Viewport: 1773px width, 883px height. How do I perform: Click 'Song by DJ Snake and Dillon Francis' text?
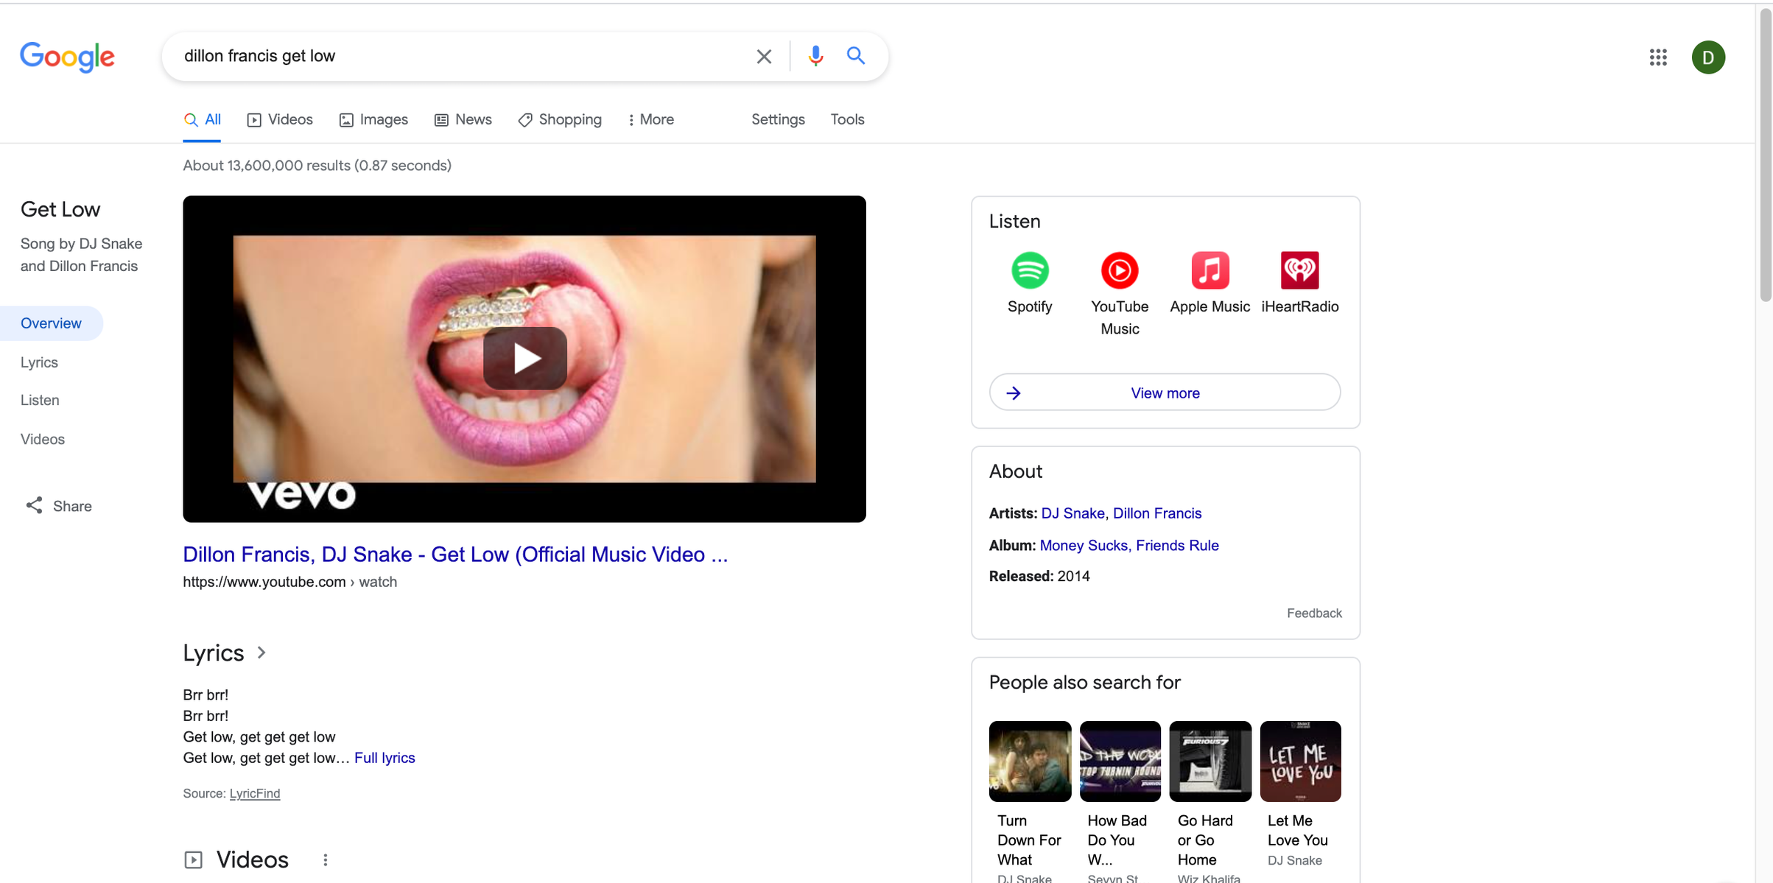coord(81,255)
